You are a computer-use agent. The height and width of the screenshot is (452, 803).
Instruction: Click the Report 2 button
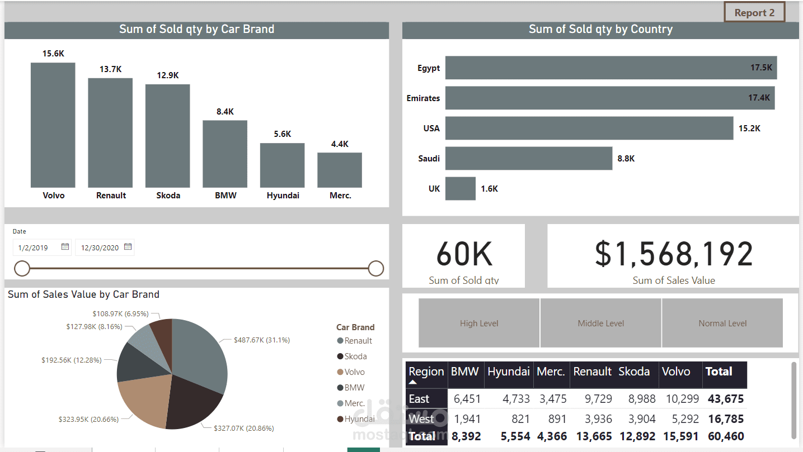tap(754, 12)
